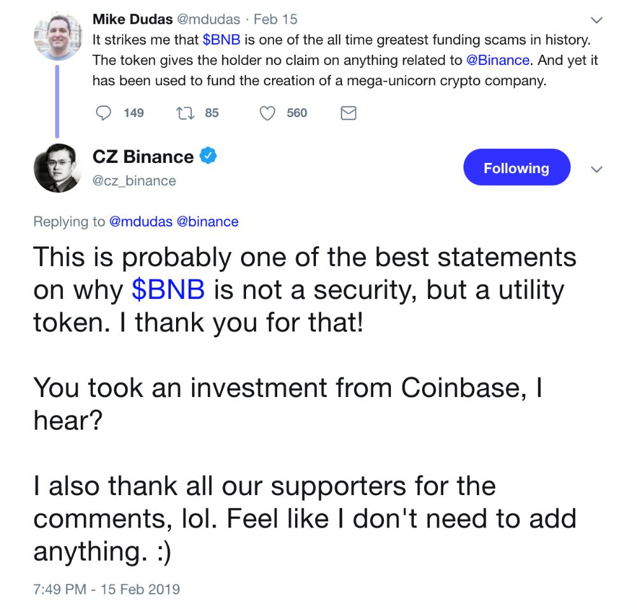Expand the chevron menu beside the Following button

[x=596, y=169]
